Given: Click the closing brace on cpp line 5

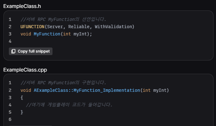Looking at the screenshot, I should pos(22,112).
